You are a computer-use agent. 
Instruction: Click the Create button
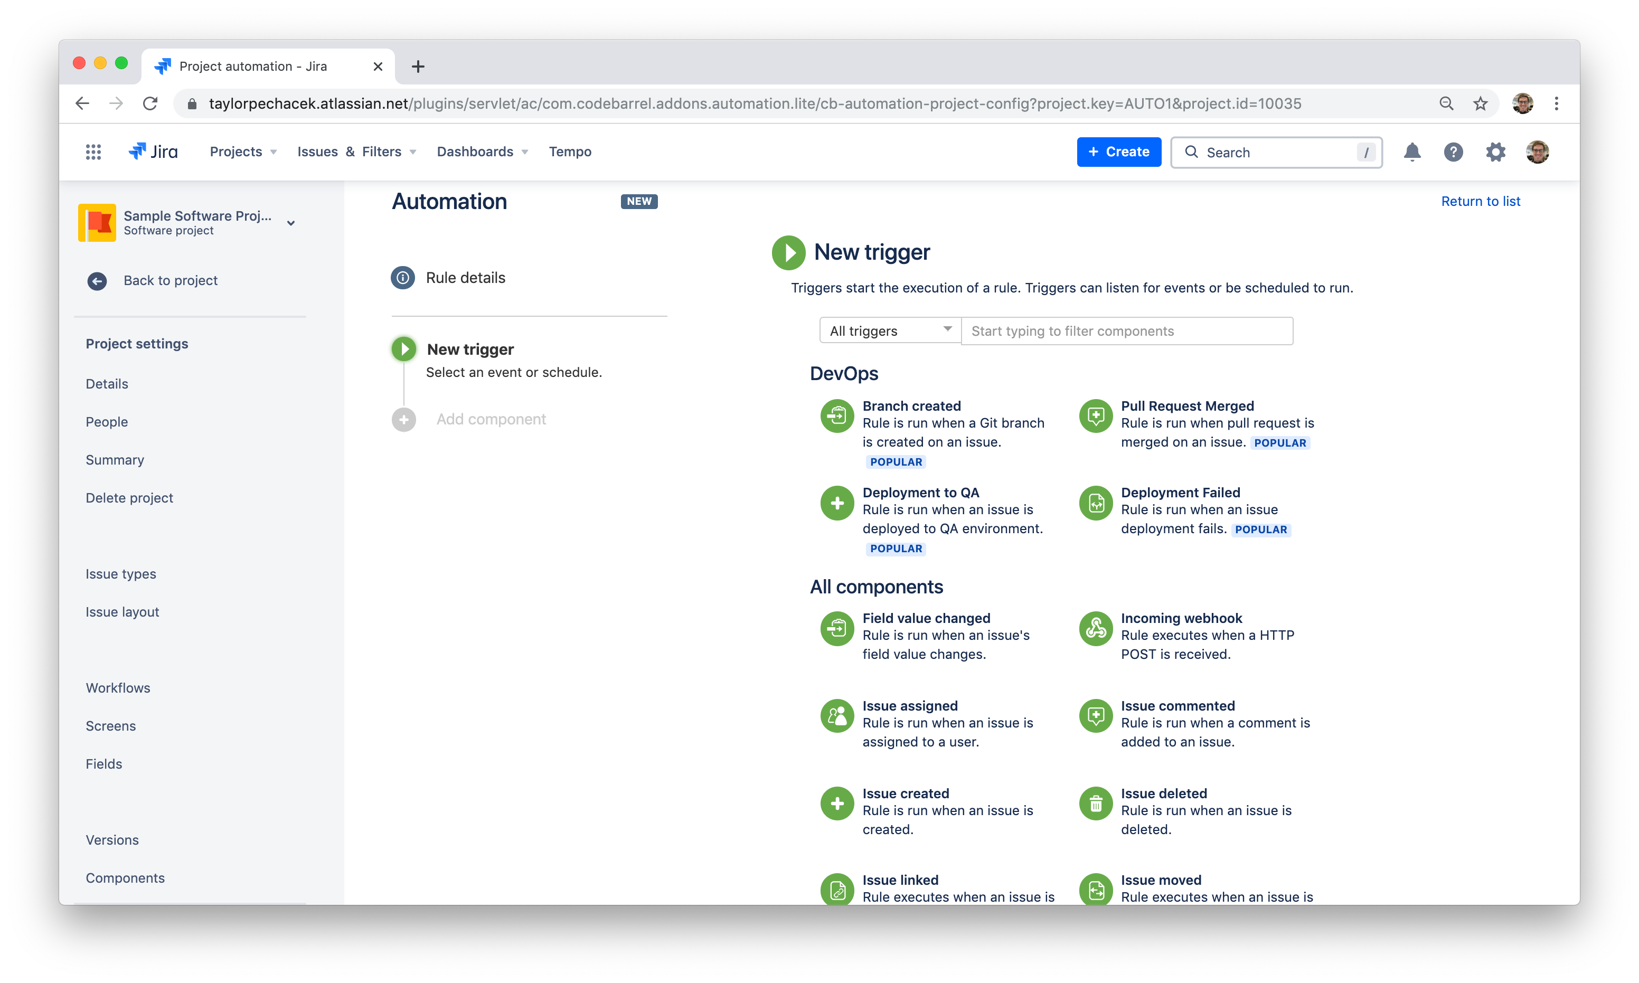pyautogui.click(x=1118, y=152)
